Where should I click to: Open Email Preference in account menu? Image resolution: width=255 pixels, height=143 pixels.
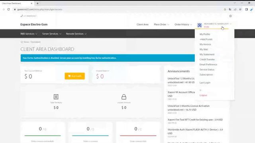tap(208, 64)
